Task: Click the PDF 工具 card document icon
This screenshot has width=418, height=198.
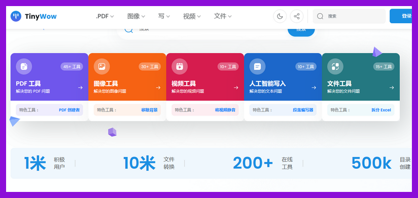Action: point(24,66)
